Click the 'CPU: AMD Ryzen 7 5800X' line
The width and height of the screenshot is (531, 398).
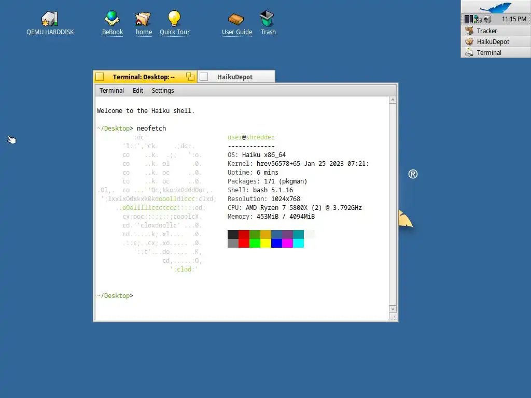[x=295, y=207]
